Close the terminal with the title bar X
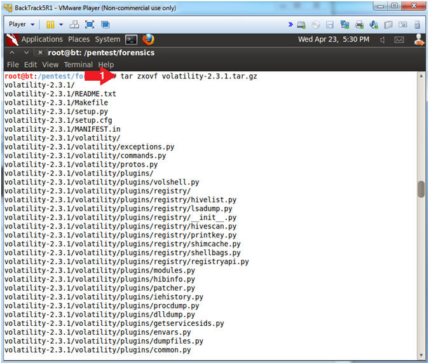Screen dimensions: 429x364 coord(40,52)
